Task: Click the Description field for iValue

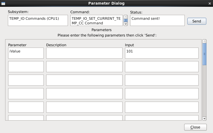Action: [x=84, y=53]
